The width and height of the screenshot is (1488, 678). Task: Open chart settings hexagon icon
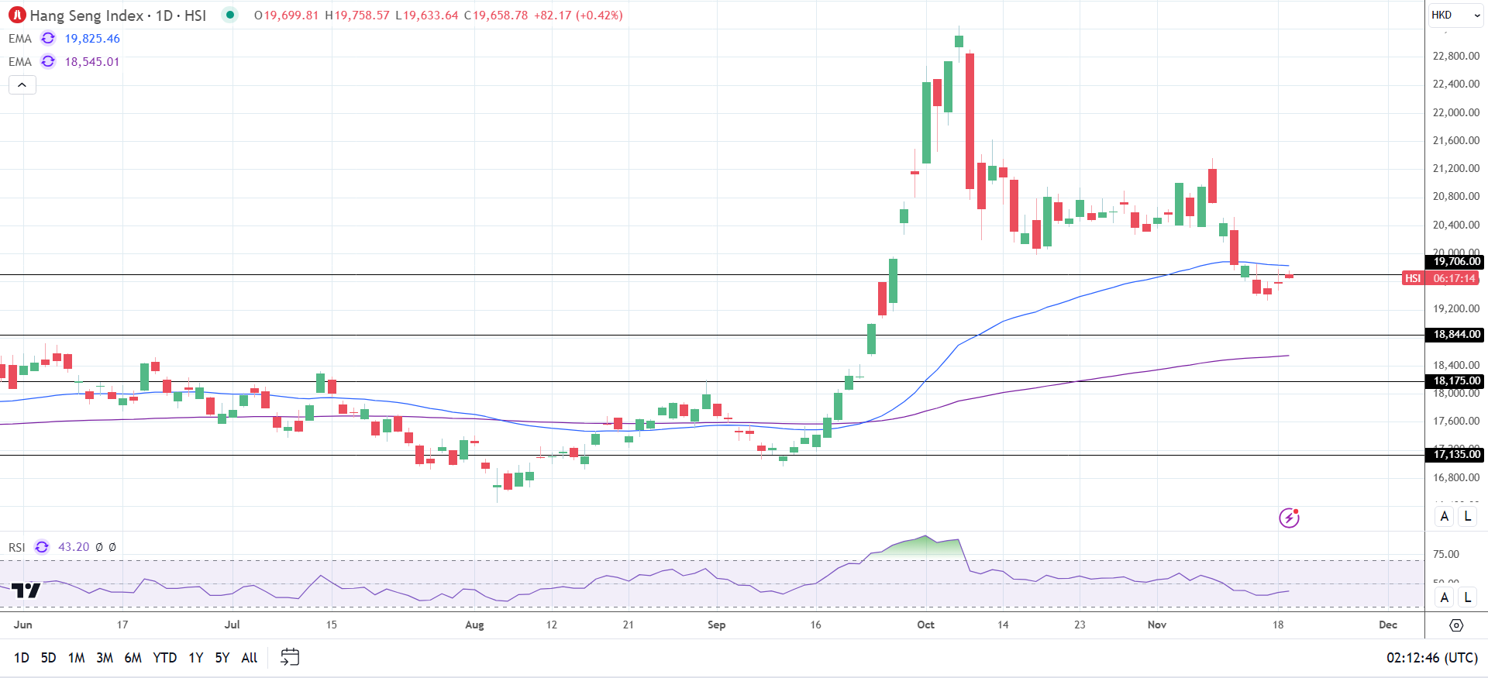tap(1456, 625)
